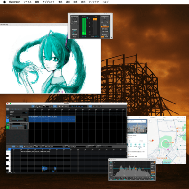This screenshot has height=189, width=189.
Task: Switch to the 概要 tab in map panel
Action: (129, 141)
